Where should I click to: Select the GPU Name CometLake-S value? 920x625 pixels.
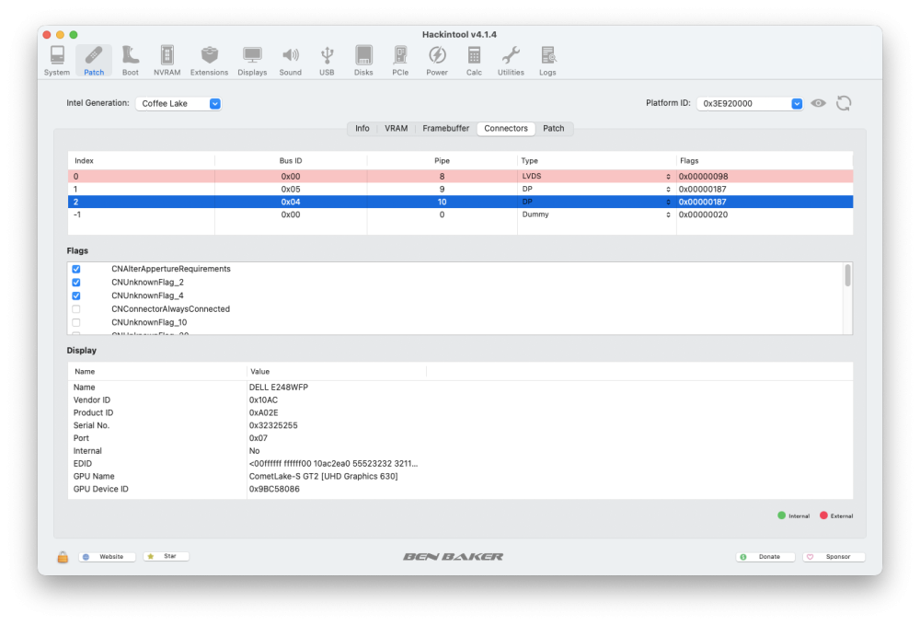click(323, 477)
